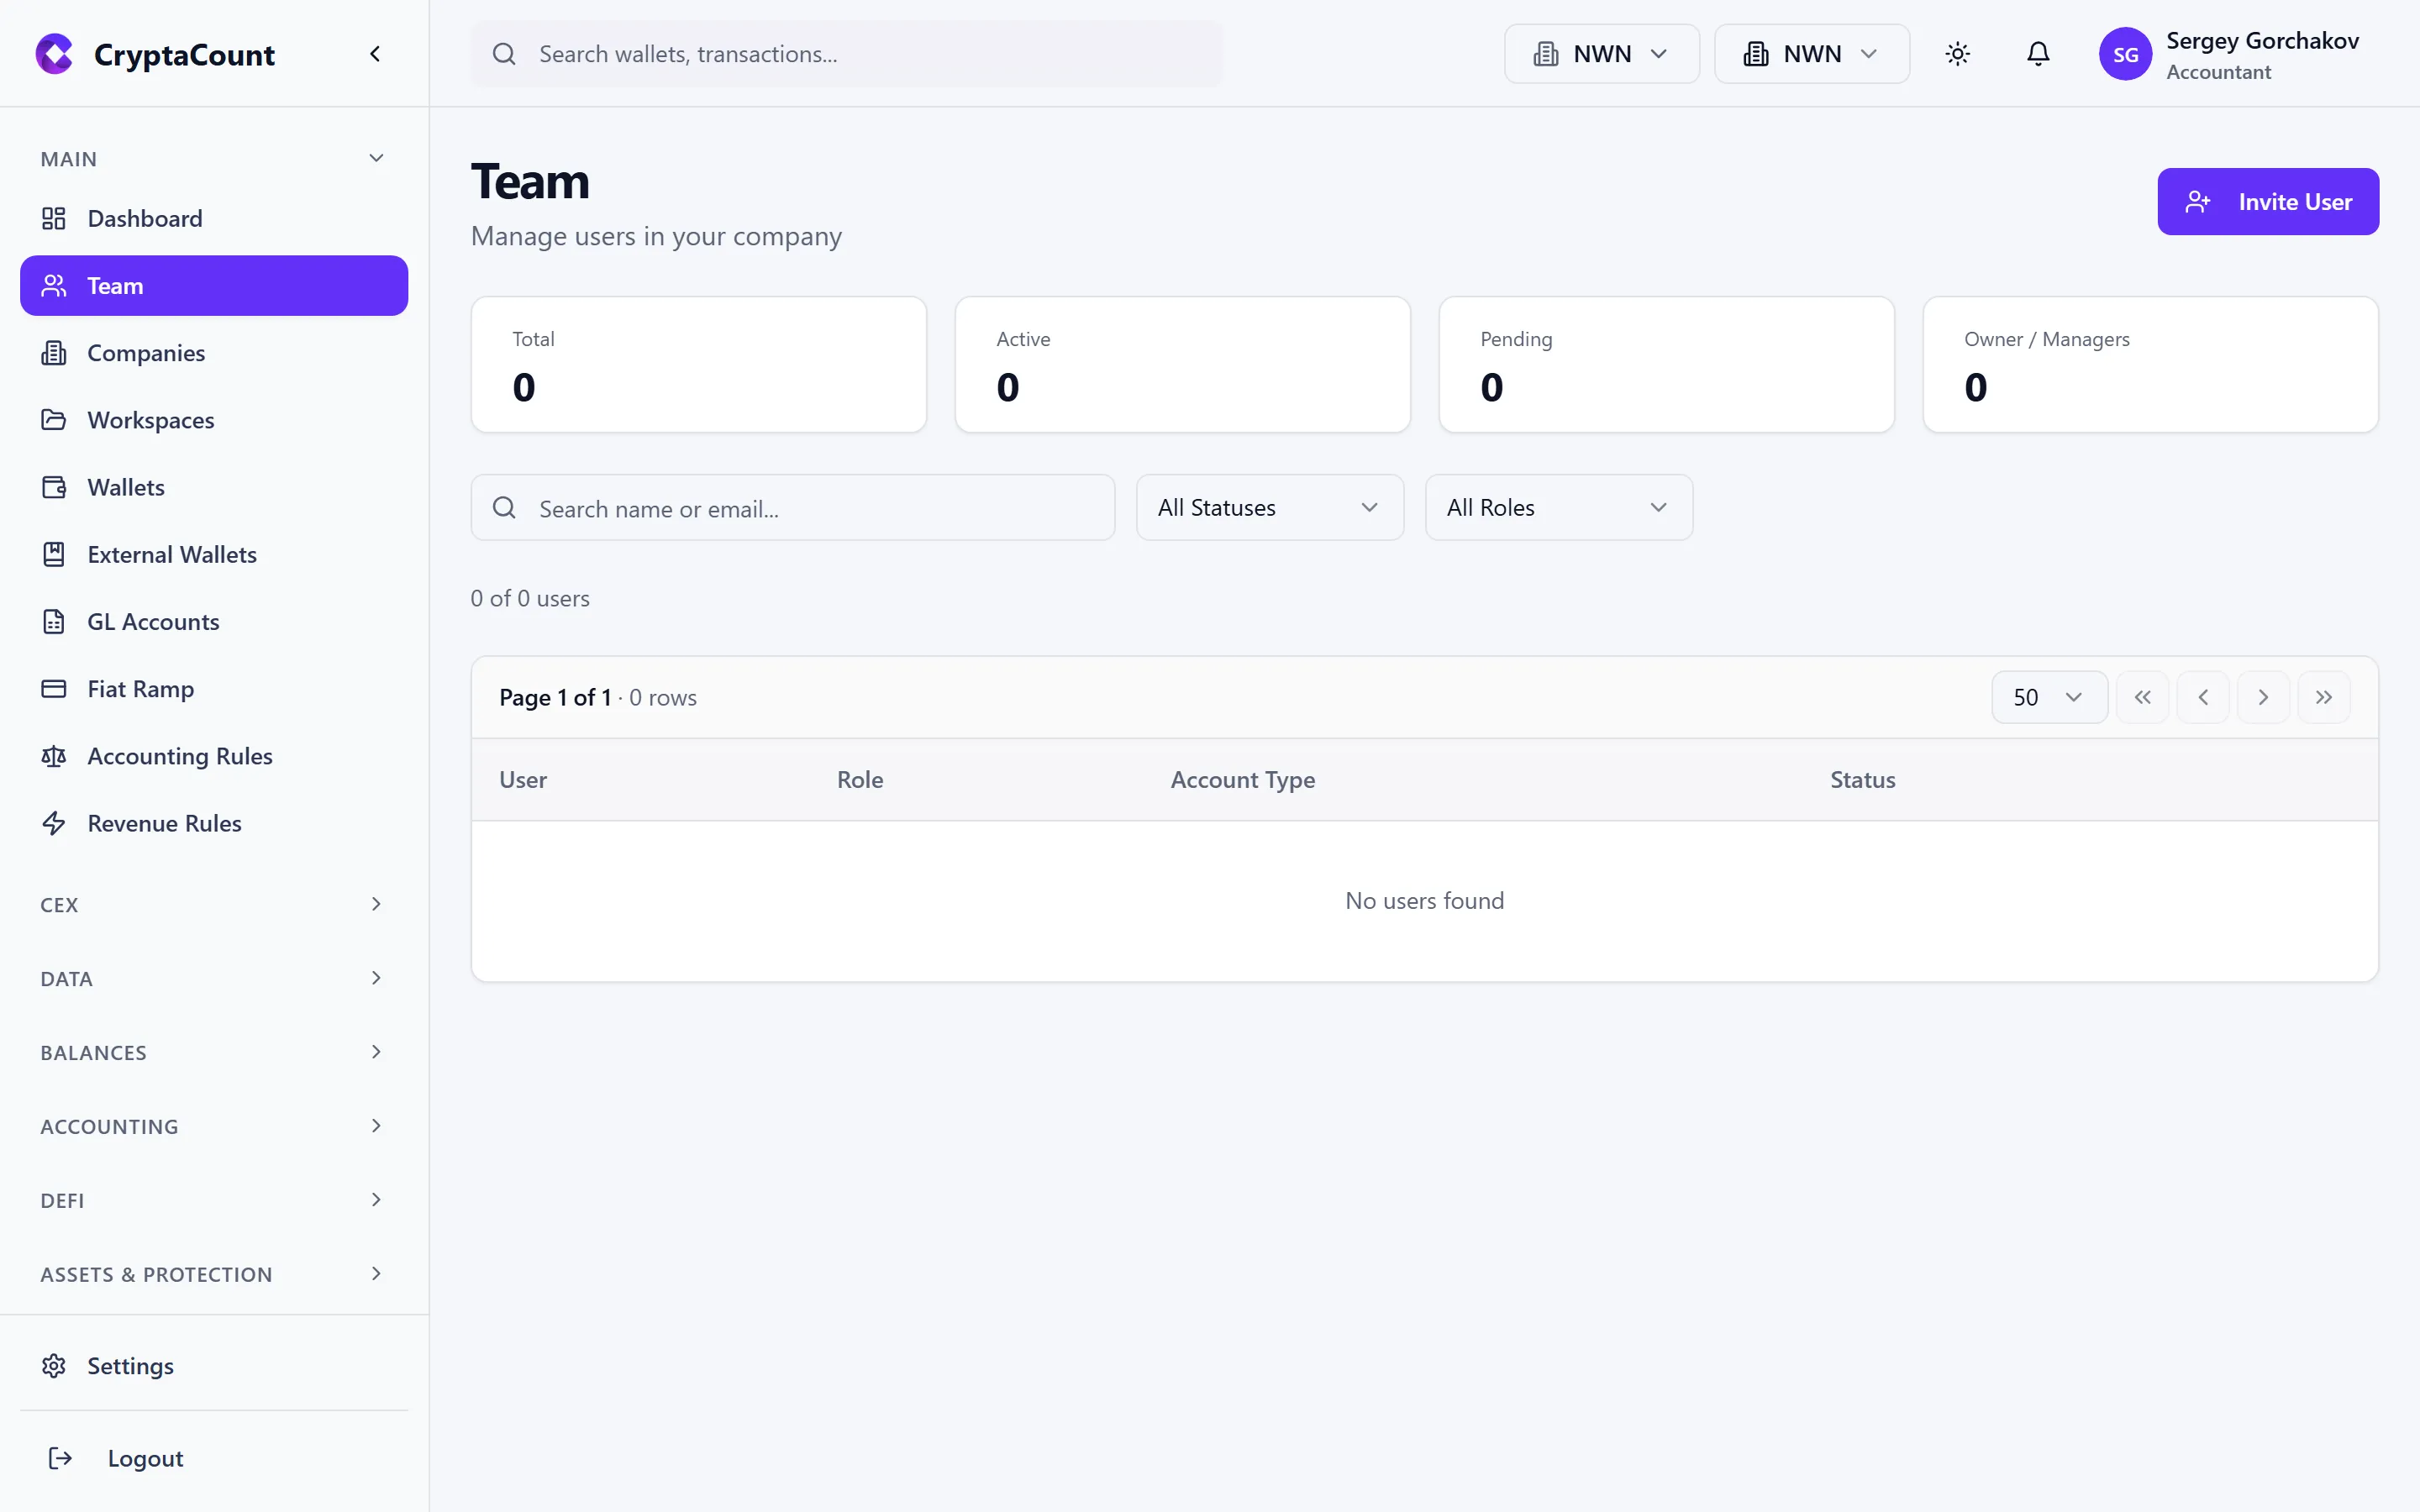
Task: Change page size using the 50 selector
Action: [2047, 696]
